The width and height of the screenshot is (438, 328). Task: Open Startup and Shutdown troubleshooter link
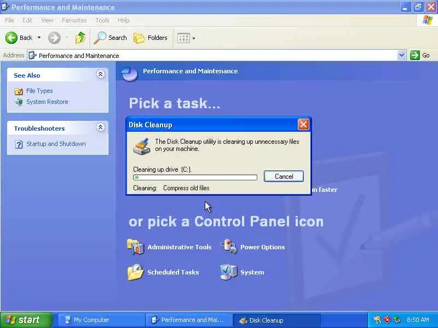(56, 144)
